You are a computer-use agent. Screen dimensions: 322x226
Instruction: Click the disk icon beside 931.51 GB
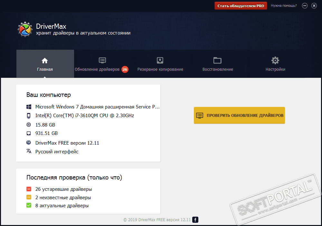(29, 133)
